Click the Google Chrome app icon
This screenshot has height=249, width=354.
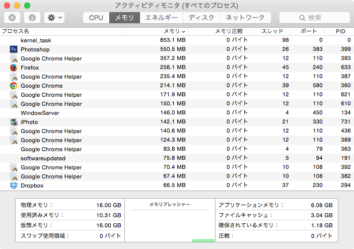pos(14,86)
